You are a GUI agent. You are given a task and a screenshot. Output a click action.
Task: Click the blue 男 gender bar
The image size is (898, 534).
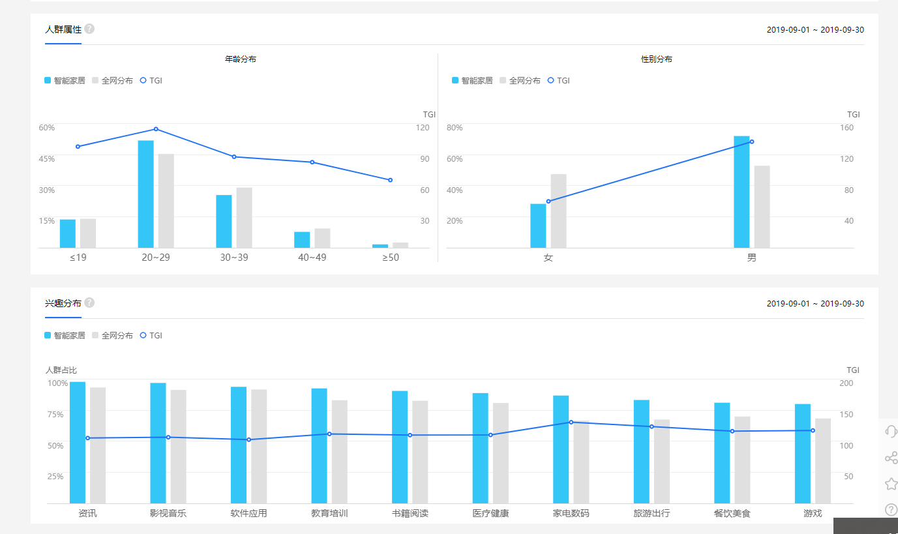741,192
